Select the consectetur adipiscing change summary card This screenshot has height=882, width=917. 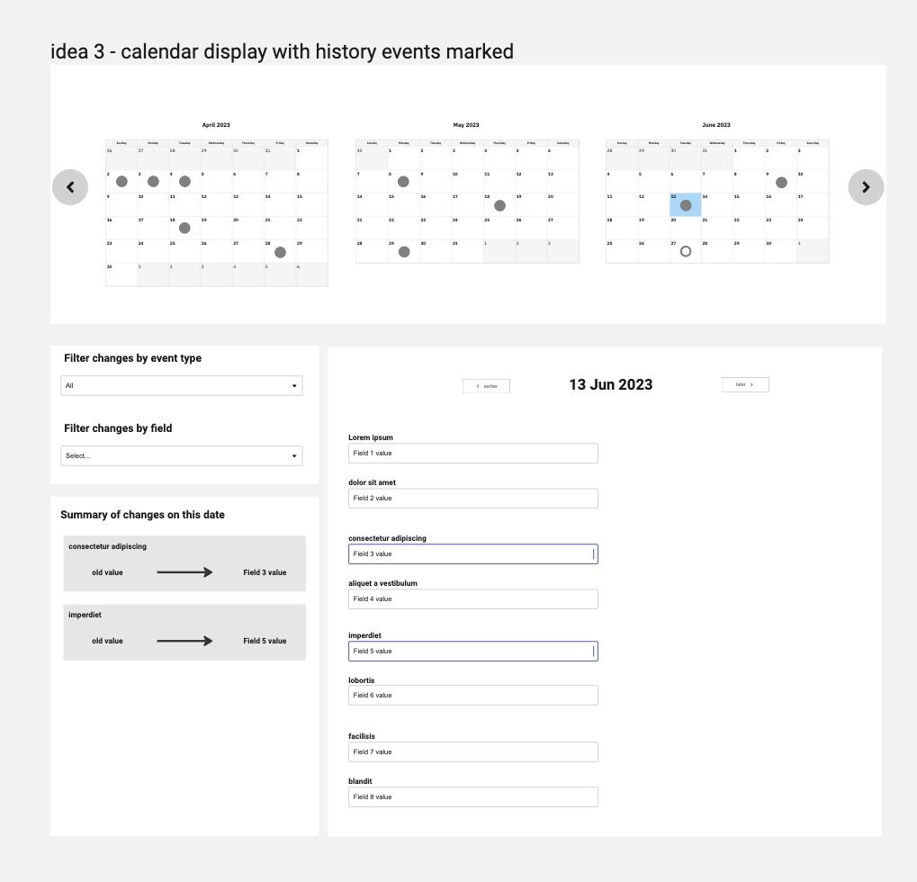point(184,563)
